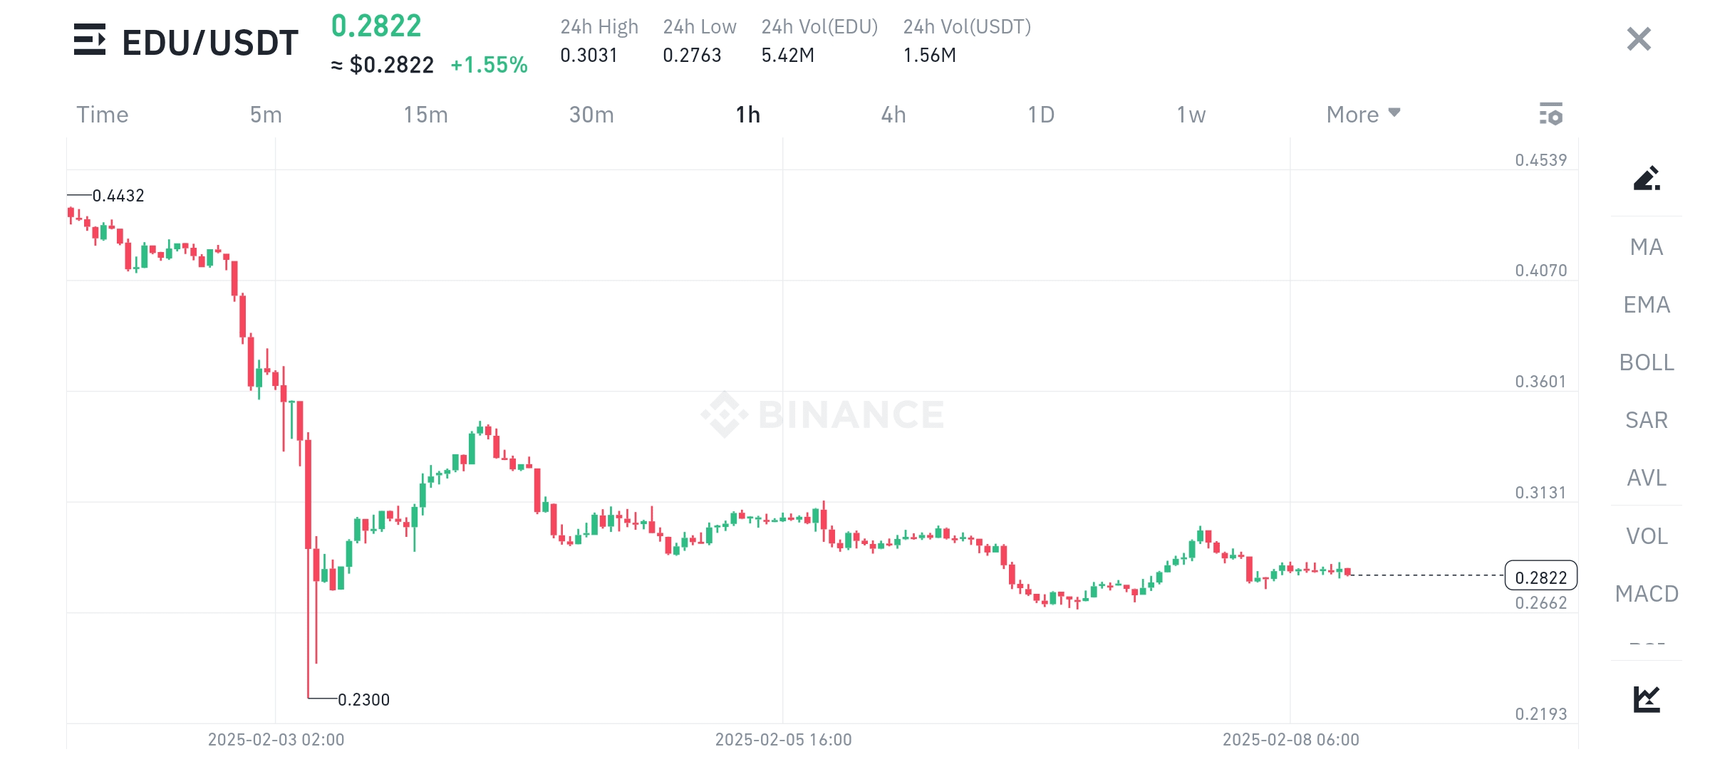
Task: Open chart settings icon
Action: [x=1550, y=114]
